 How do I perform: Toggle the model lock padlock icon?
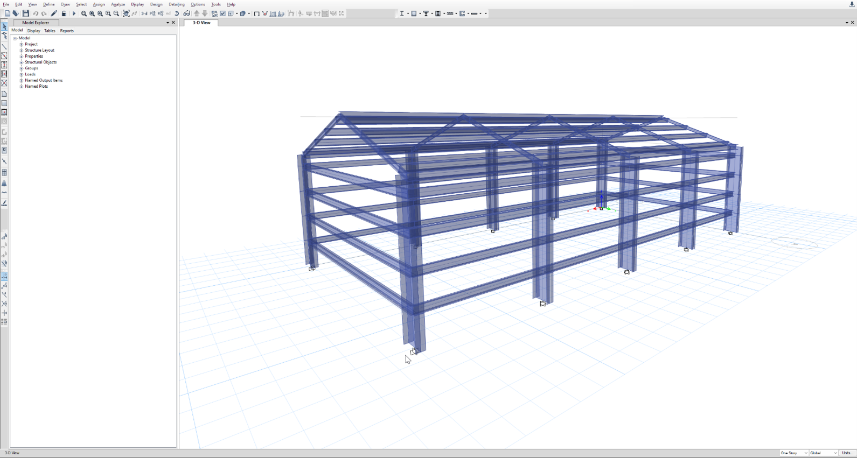coord(64,13)
